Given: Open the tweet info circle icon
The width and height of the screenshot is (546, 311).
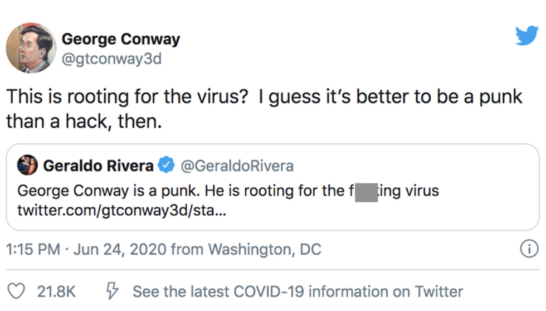Looking at the screenshot, I should click(x=529, y=249).
